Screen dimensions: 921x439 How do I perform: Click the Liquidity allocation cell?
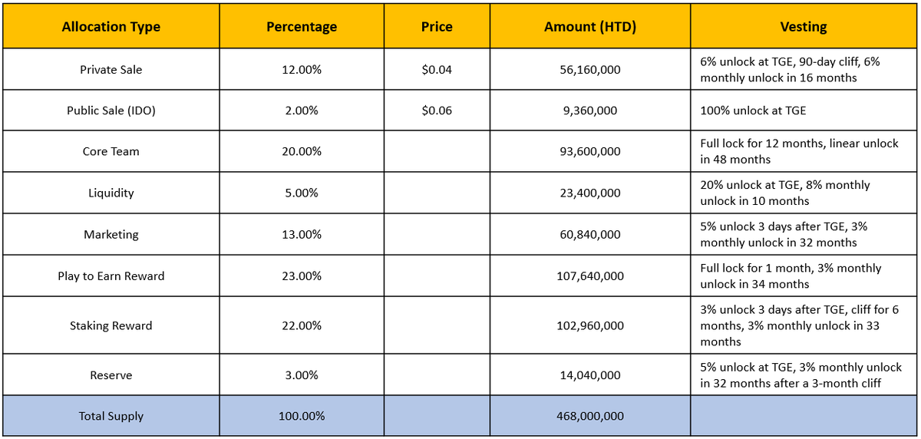coord(111,193)
